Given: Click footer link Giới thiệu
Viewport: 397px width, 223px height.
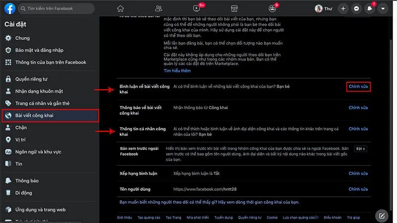Looking at the screenshot, I should [x=125, y=218].
